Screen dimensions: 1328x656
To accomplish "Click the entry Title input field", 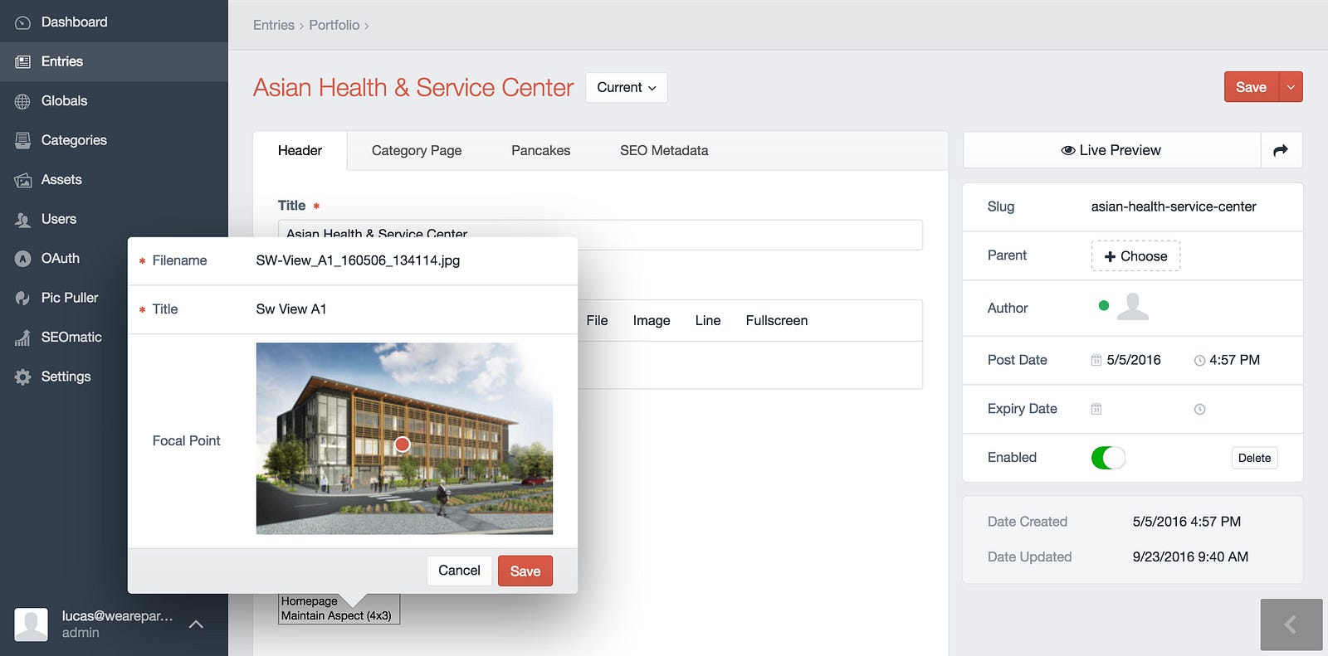I will tap(600, 235).
